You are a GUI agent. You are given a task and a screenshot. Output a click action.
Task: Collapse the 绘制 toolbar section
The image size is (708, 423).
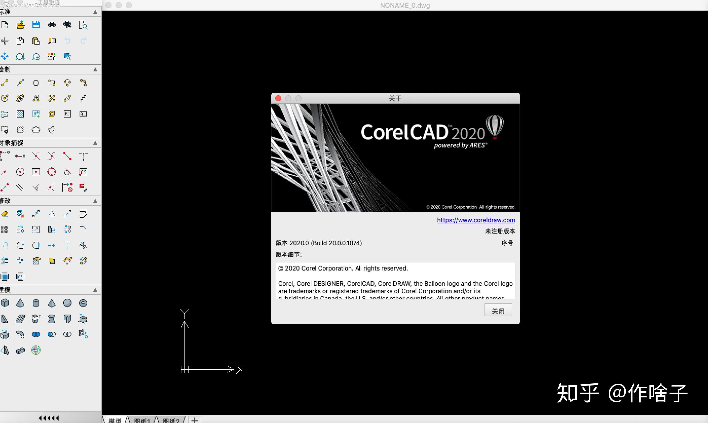[95, 69]
